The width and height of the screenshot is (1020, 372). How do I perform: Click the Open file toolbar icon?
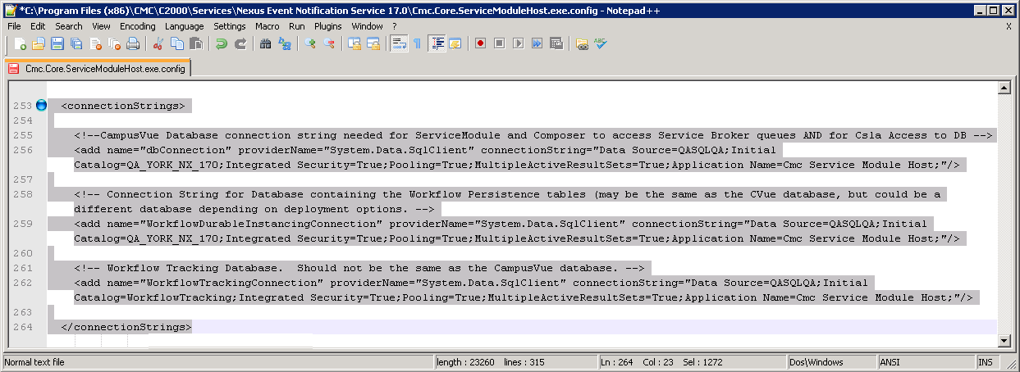[x=39, y=43]
